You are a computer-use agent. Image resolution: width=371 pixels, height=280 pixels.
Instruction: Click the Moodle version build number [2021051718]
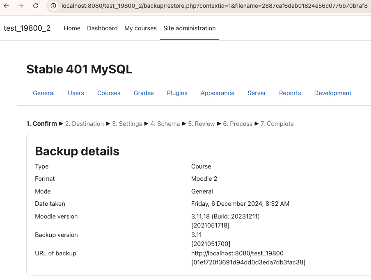tap(211, 225)
